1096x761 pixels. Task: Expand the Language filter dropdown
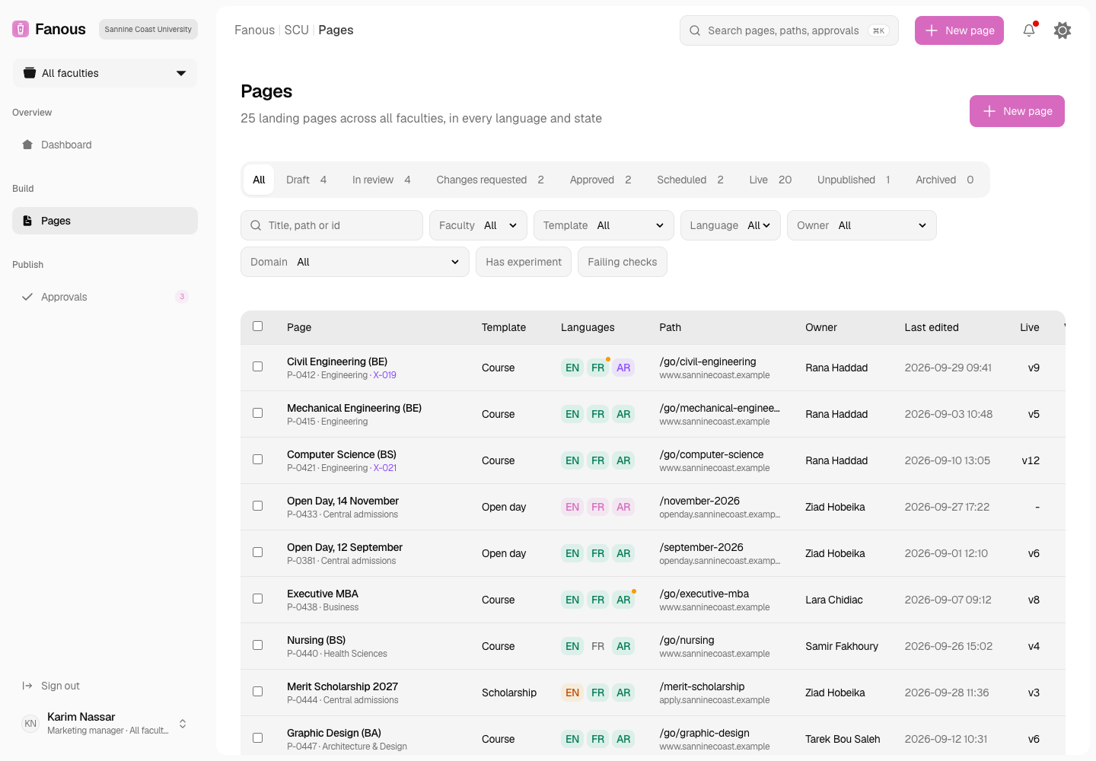[731, 225]
